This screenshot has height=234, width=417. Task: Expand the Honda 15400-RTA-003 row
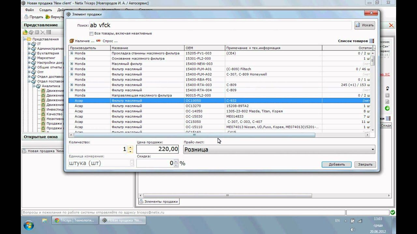click(x=72, y=85)
